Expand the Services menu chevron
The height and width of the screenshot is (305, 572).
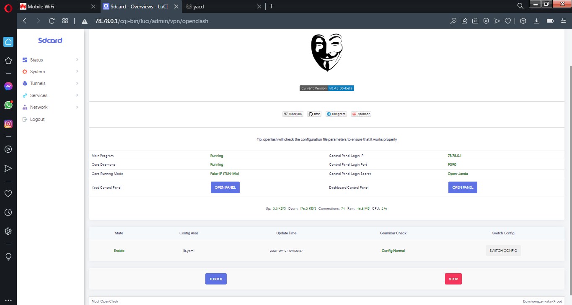pyautogui.click(x=77, y=95)
